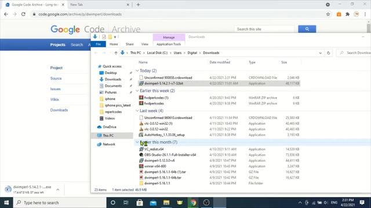Open a new Chrome tab with plus button

click(138, 5)
